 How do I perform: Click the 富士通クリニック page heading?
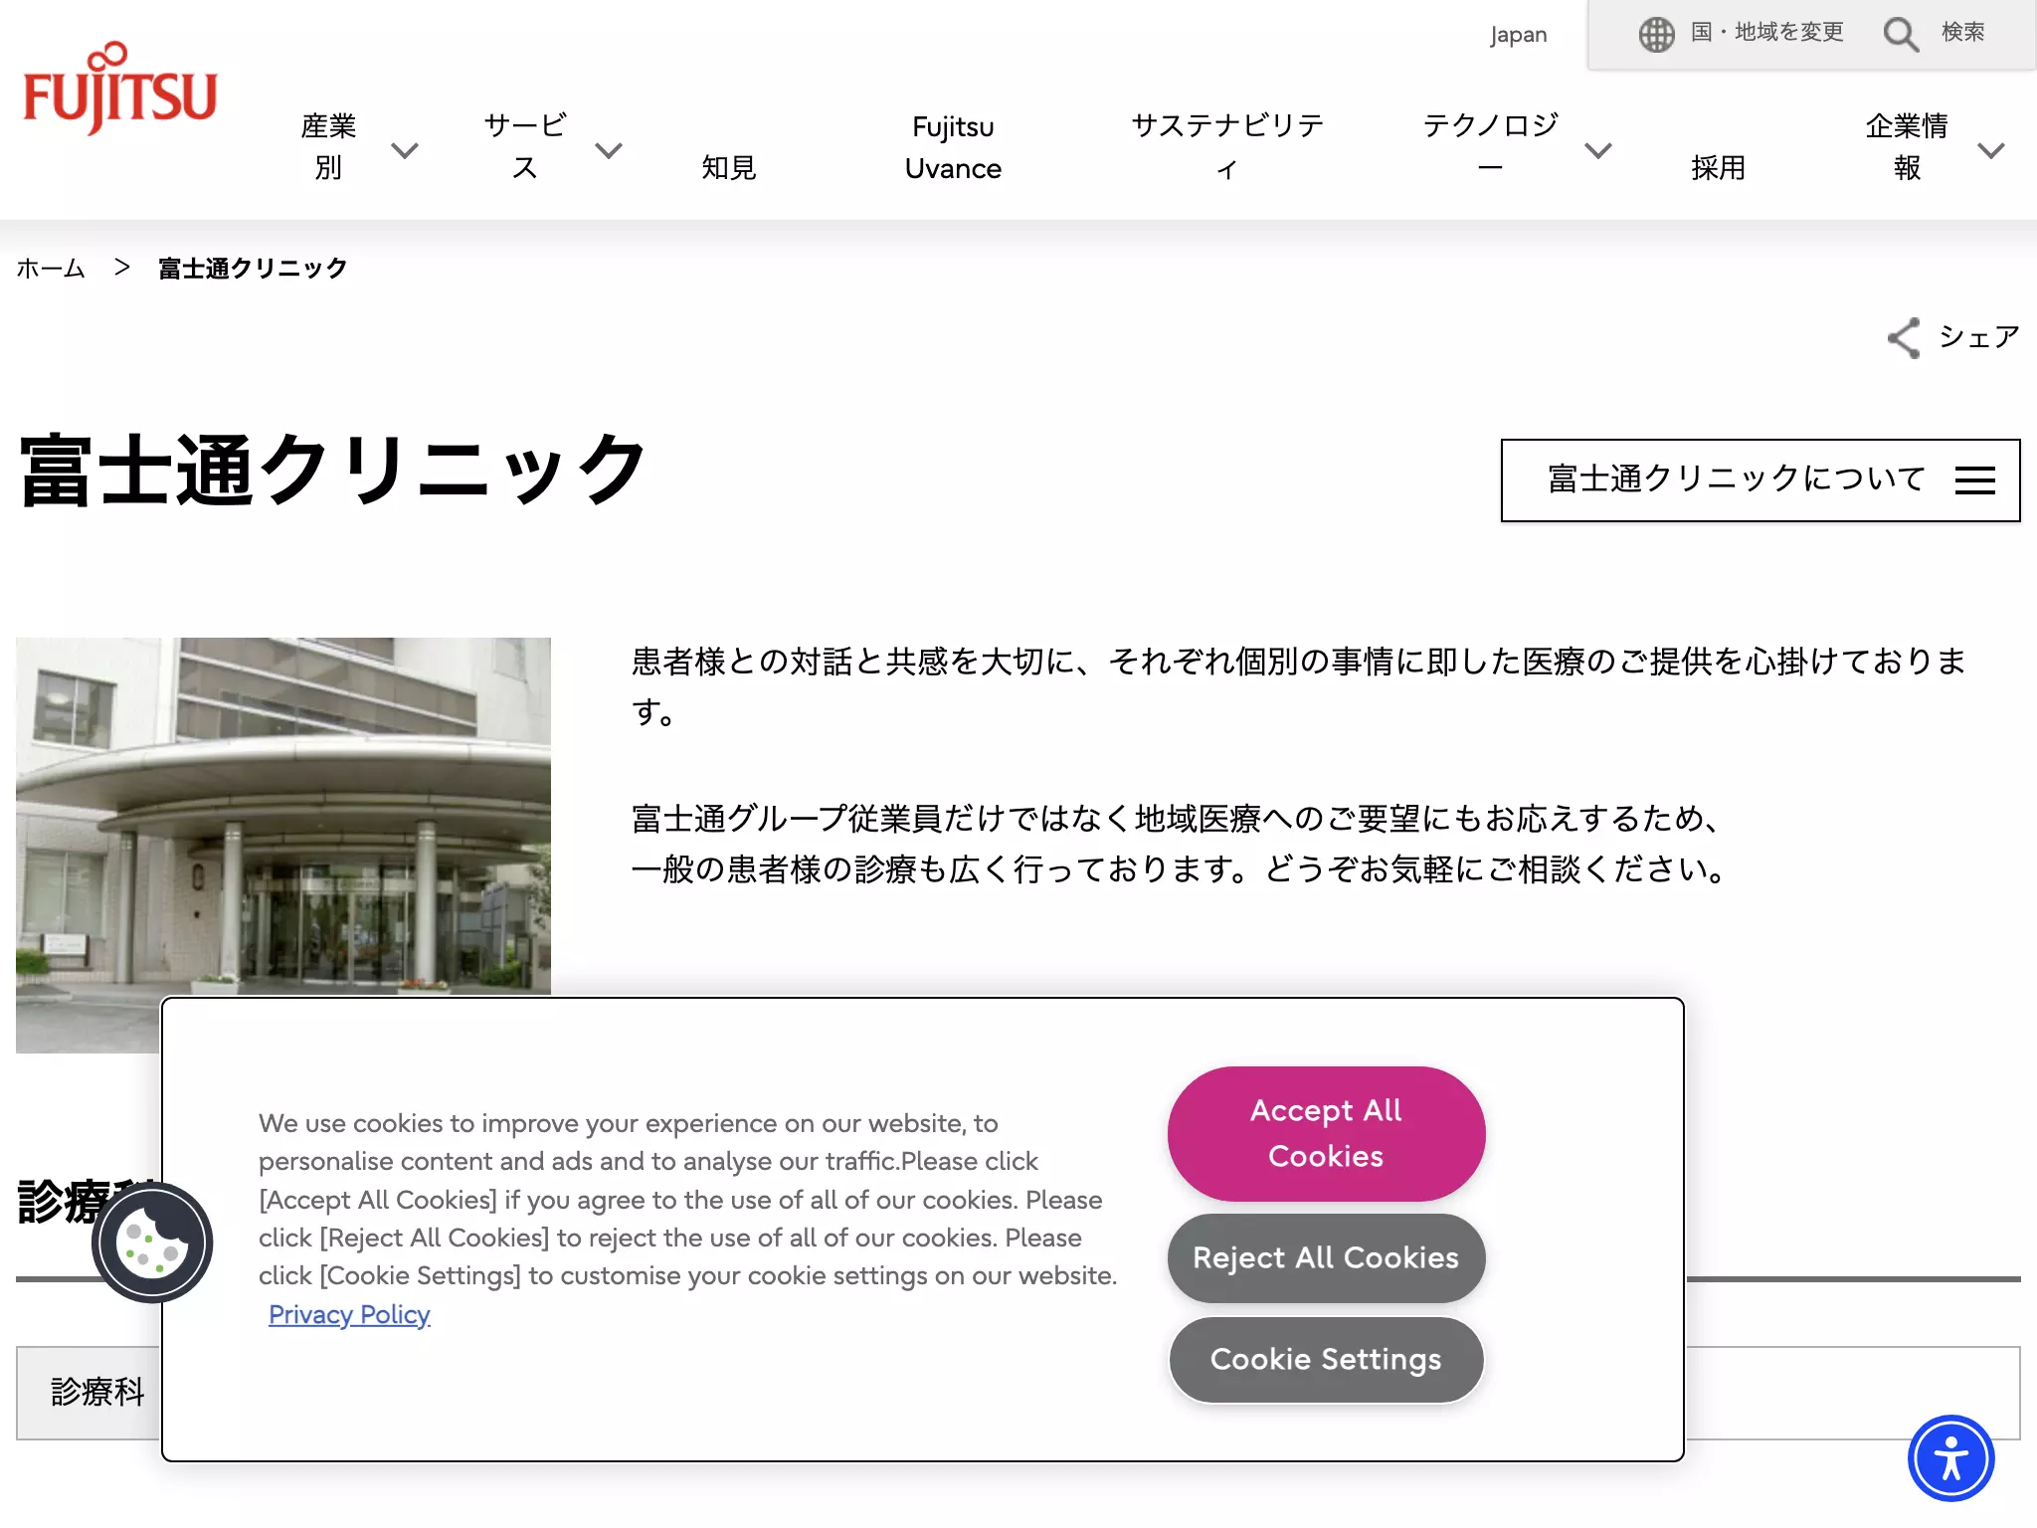(333, 471)
